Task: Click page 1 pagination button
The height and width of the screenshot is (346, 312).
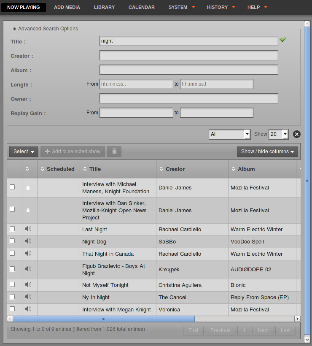Action: [x=244, y=330]
